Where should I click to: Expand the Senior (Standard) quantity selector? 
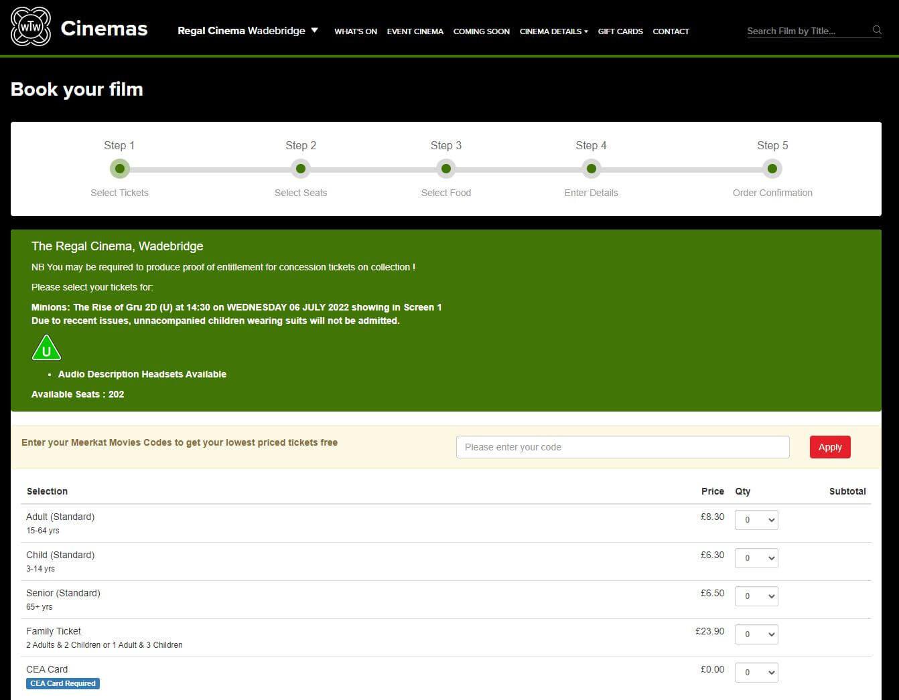click(756, 596)
